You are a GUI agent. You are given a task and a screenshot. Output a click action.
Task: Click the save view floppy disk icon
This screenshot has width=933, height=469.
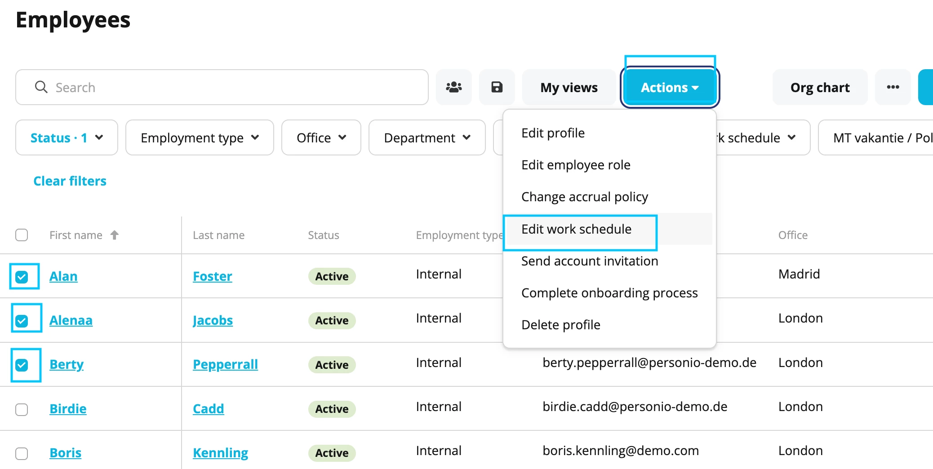tap(497, 87)
